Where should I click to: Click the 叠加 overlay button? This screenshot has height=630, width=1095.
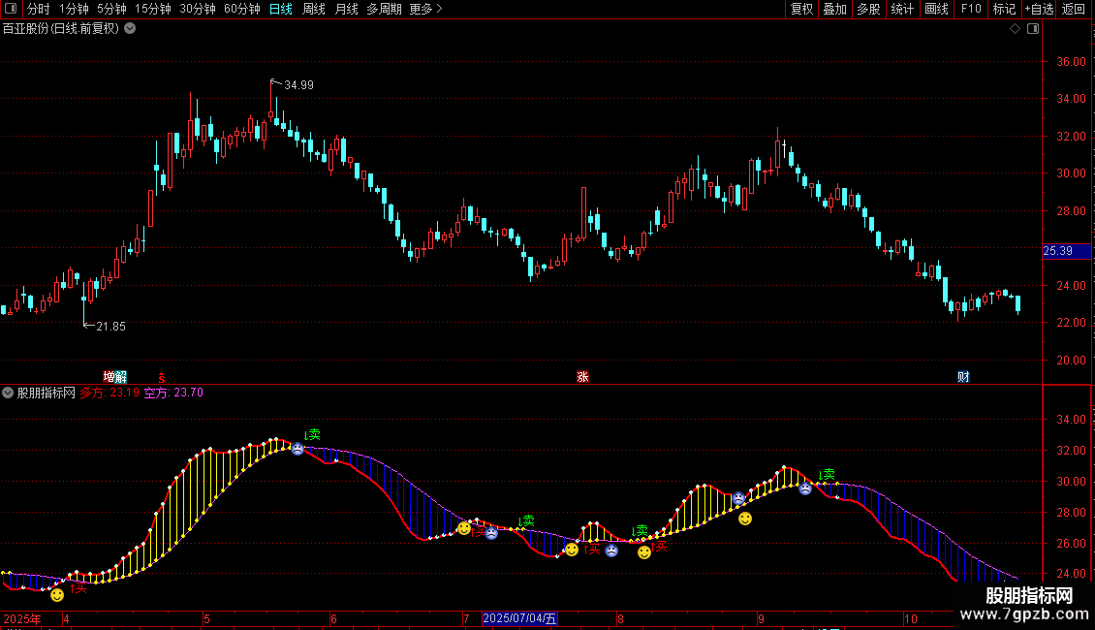click(834, 9)
